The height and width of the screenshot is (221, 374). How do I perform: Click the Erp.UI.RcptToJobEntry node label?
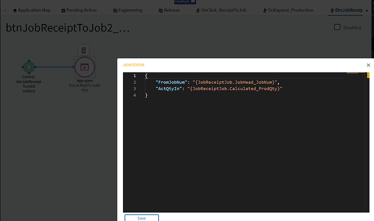[85, 88]
